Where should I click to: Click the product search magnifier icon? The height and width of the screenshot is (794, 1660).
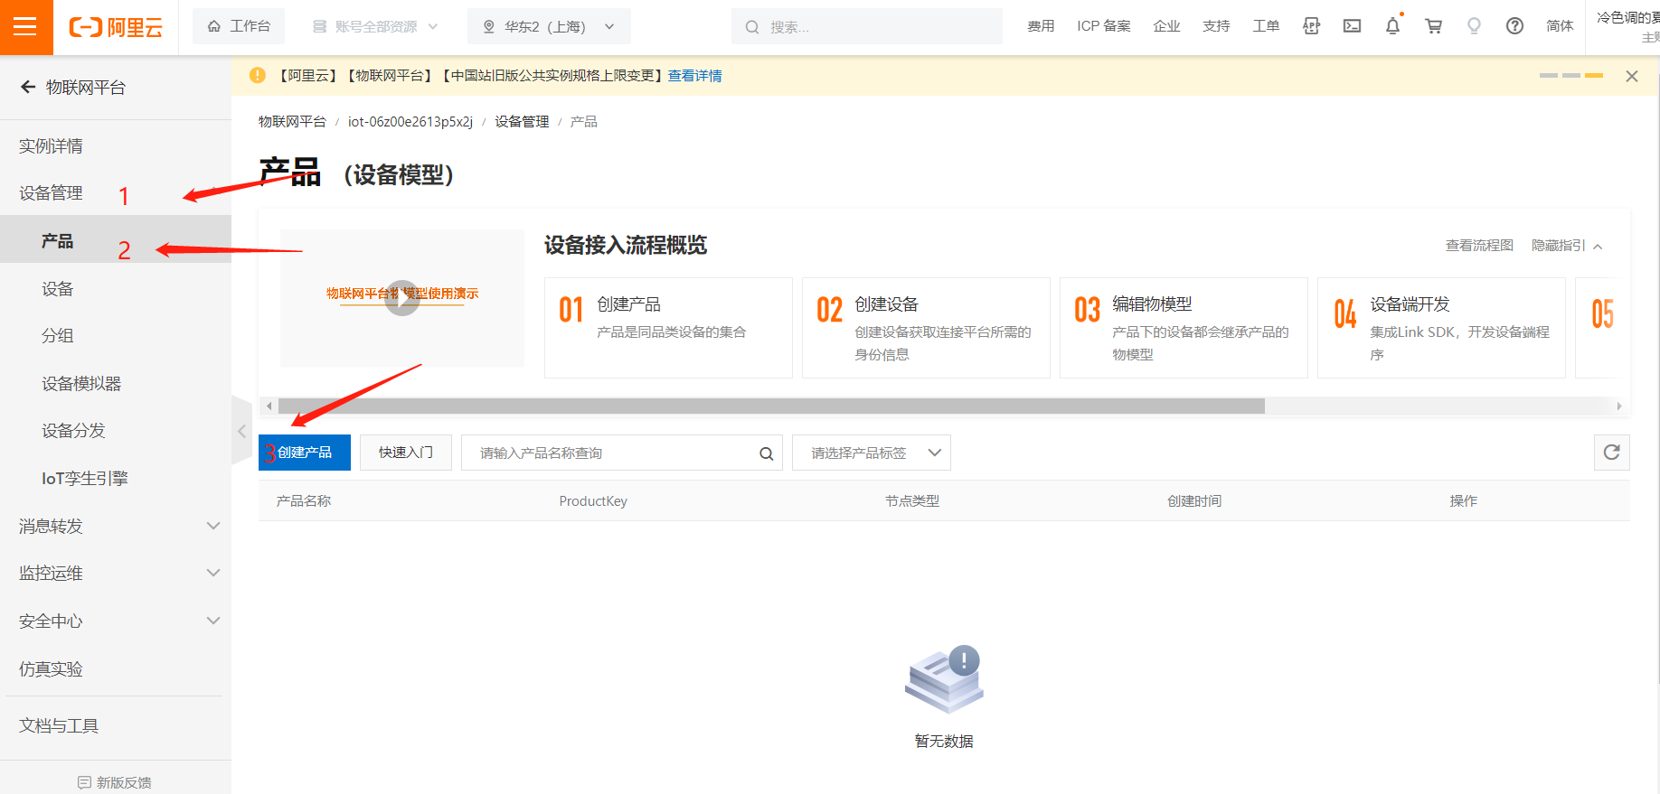click(x=766, y=453)
